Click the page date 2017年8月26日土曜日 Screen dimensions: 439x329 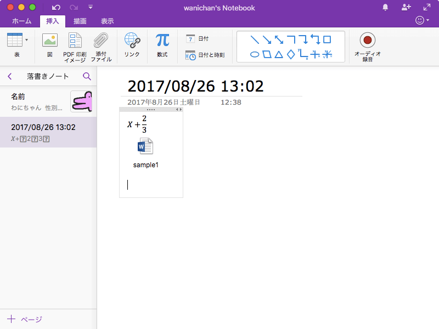(x=164, y=103)
